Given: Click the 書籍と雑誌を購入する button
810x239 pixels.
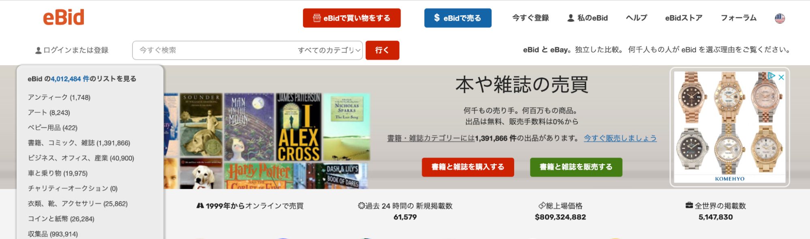Looking at the screenshot, I should (x=468, y=167).
